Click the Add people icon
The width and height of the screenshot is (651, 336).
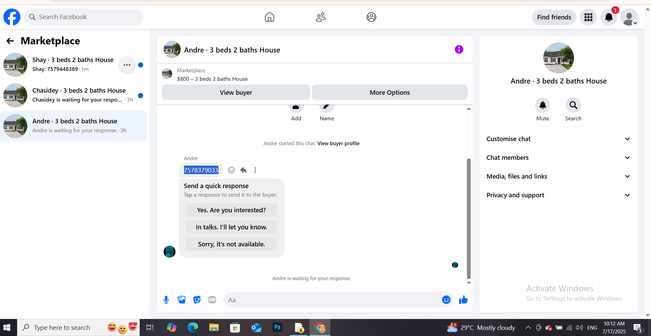pos(296,107)
